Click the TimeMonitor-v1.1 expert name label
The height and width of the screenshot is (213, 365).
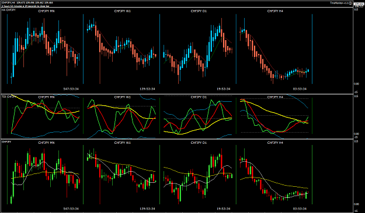point(339,3)
